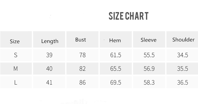This screenshot has width=198, height=104.
Task: Click the SIZE CHART title
Action: (128, 16)
